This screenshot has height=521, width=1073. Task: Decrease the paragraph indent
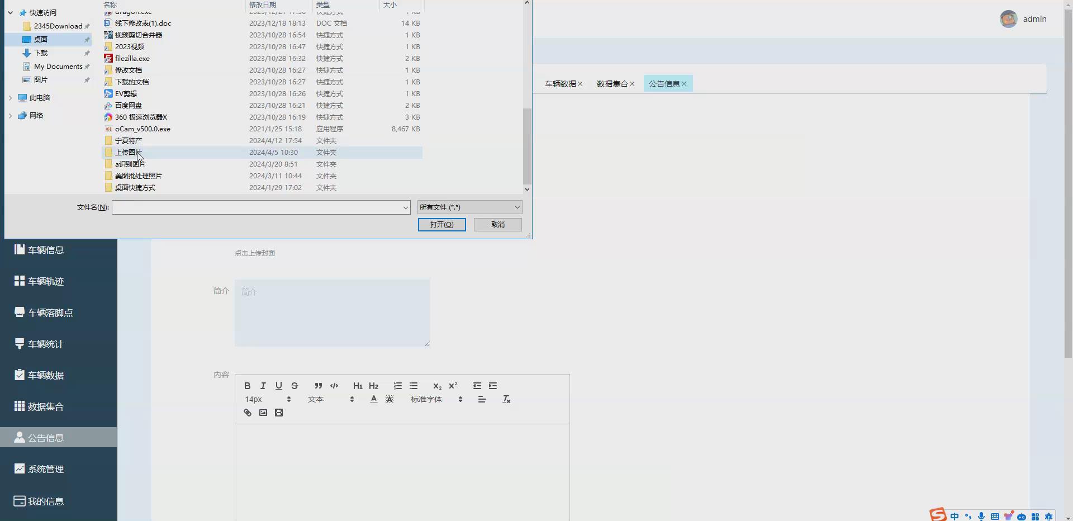pyautogui.click(x=477, y=386)
